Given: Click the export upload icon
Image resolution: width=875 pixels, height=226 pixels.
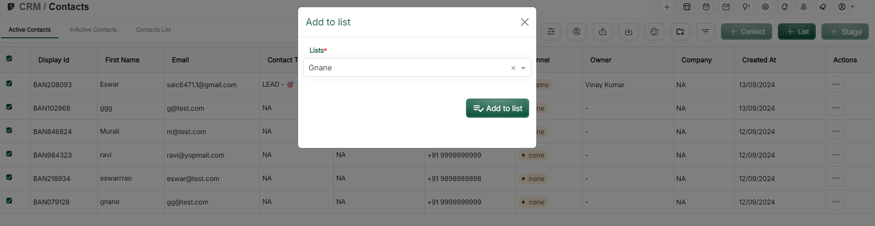Looking at the screenshot, I should [x=603, y=32].
